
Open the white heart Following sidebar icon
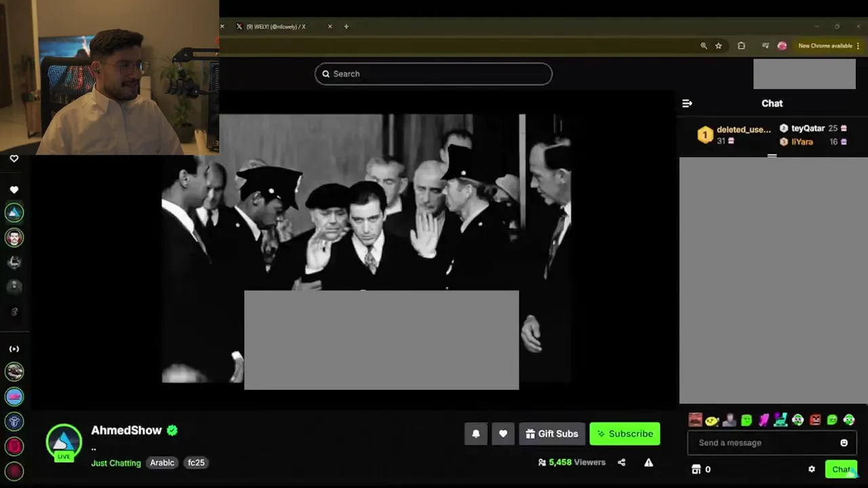click(14, 190)
